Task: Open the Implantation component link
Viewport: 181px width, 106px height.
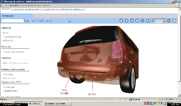Action: [x=11, y=91]
